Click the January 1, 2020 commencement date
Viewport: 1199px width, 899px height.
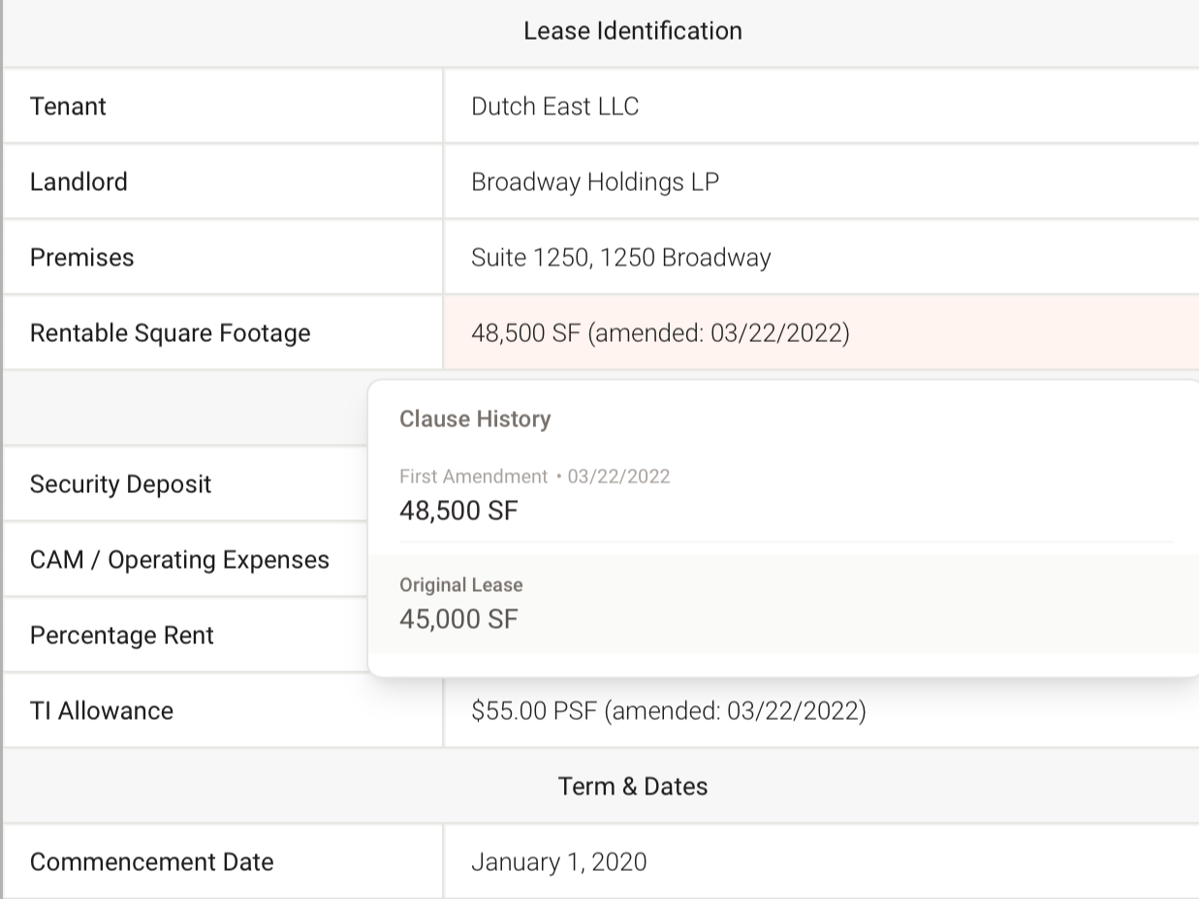[x=558, y=862]
